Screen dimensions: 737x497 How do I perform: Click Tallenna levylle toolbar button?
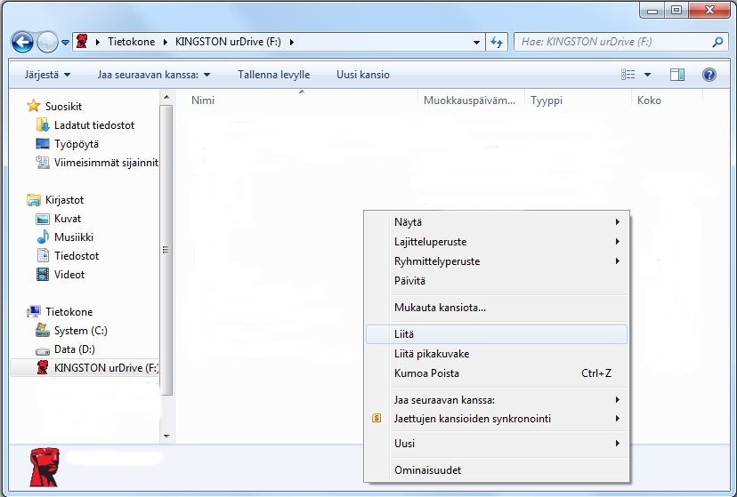[x=273, y=75]
